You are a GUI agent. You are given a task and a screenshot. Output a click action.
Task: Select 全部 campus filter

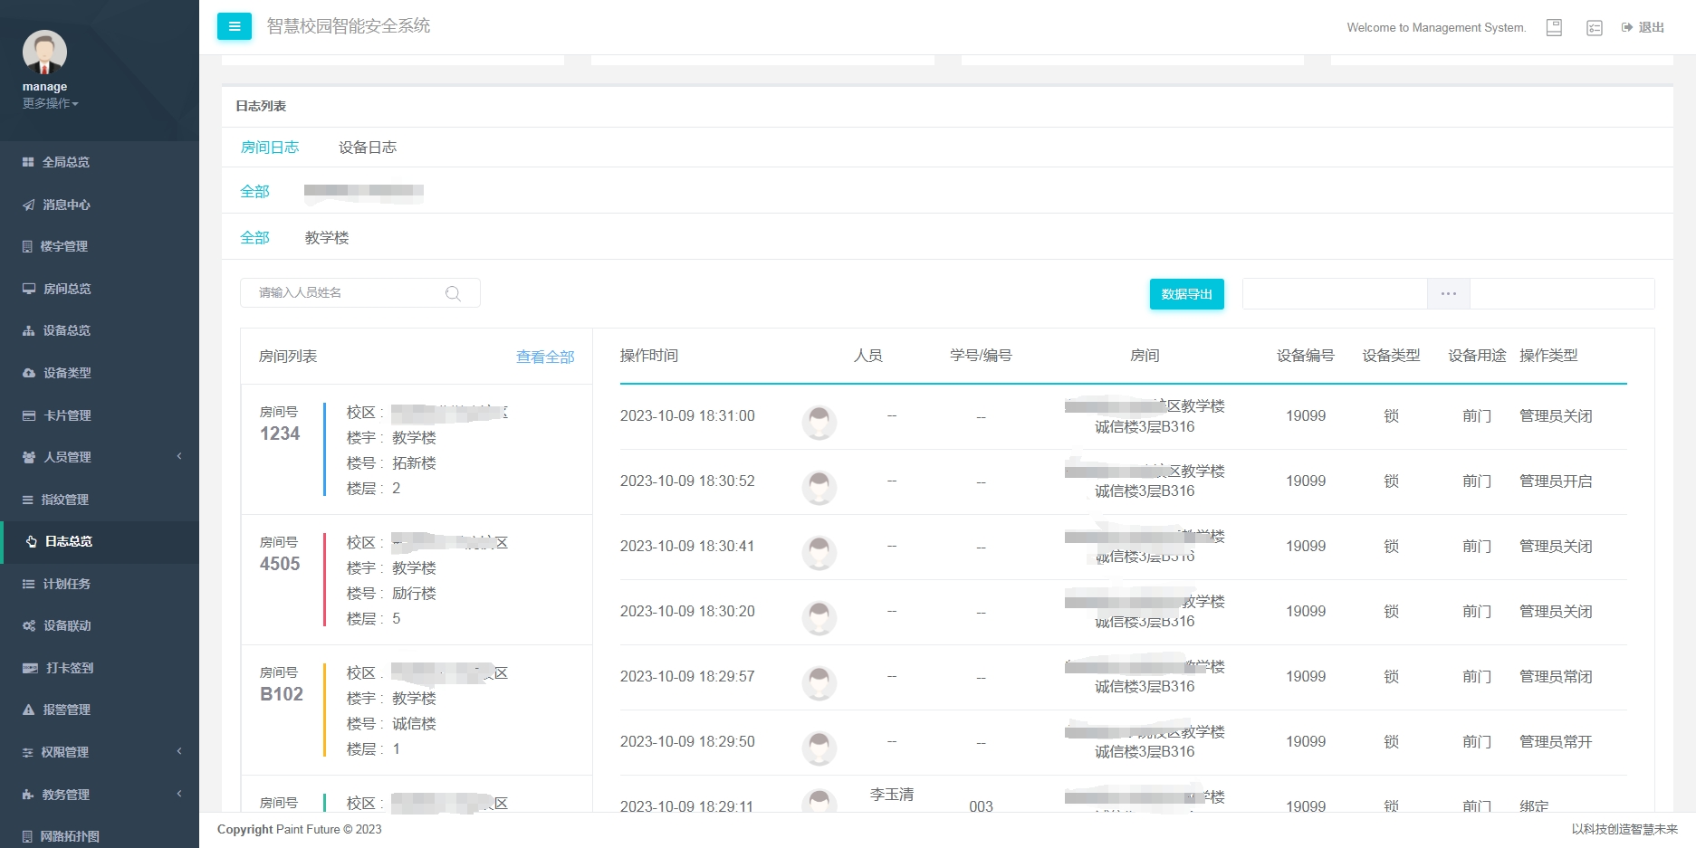tap(254, 191)
